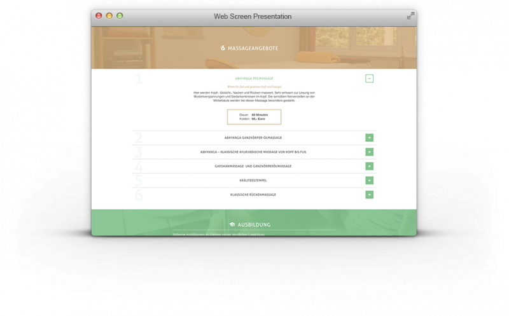
Task: Click the Kosten 60,- Euro text
Action: click(252, 119)
